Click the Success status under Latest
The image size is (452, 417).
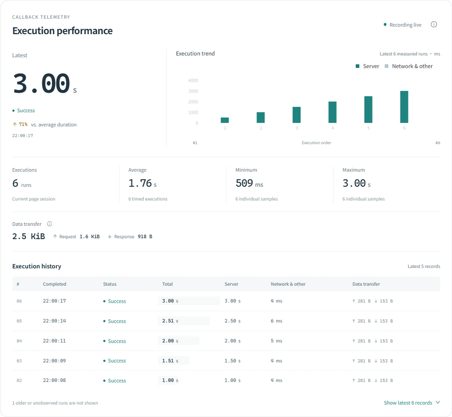coord(24,110)
